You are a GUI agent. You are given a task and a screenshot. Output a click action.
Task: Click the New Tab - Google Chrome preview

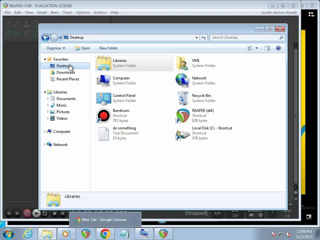point(105,220)
